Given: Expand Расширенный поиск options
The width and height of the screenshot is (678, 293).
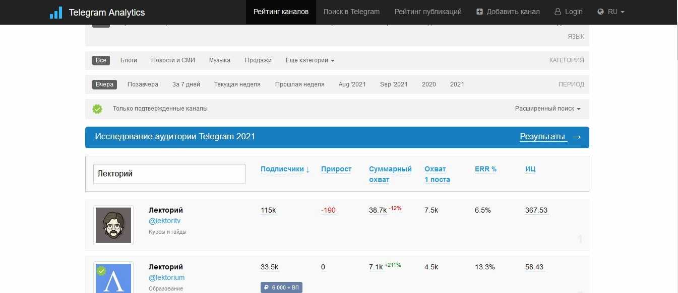Looking at the screenshot, I should coord(547,109).
